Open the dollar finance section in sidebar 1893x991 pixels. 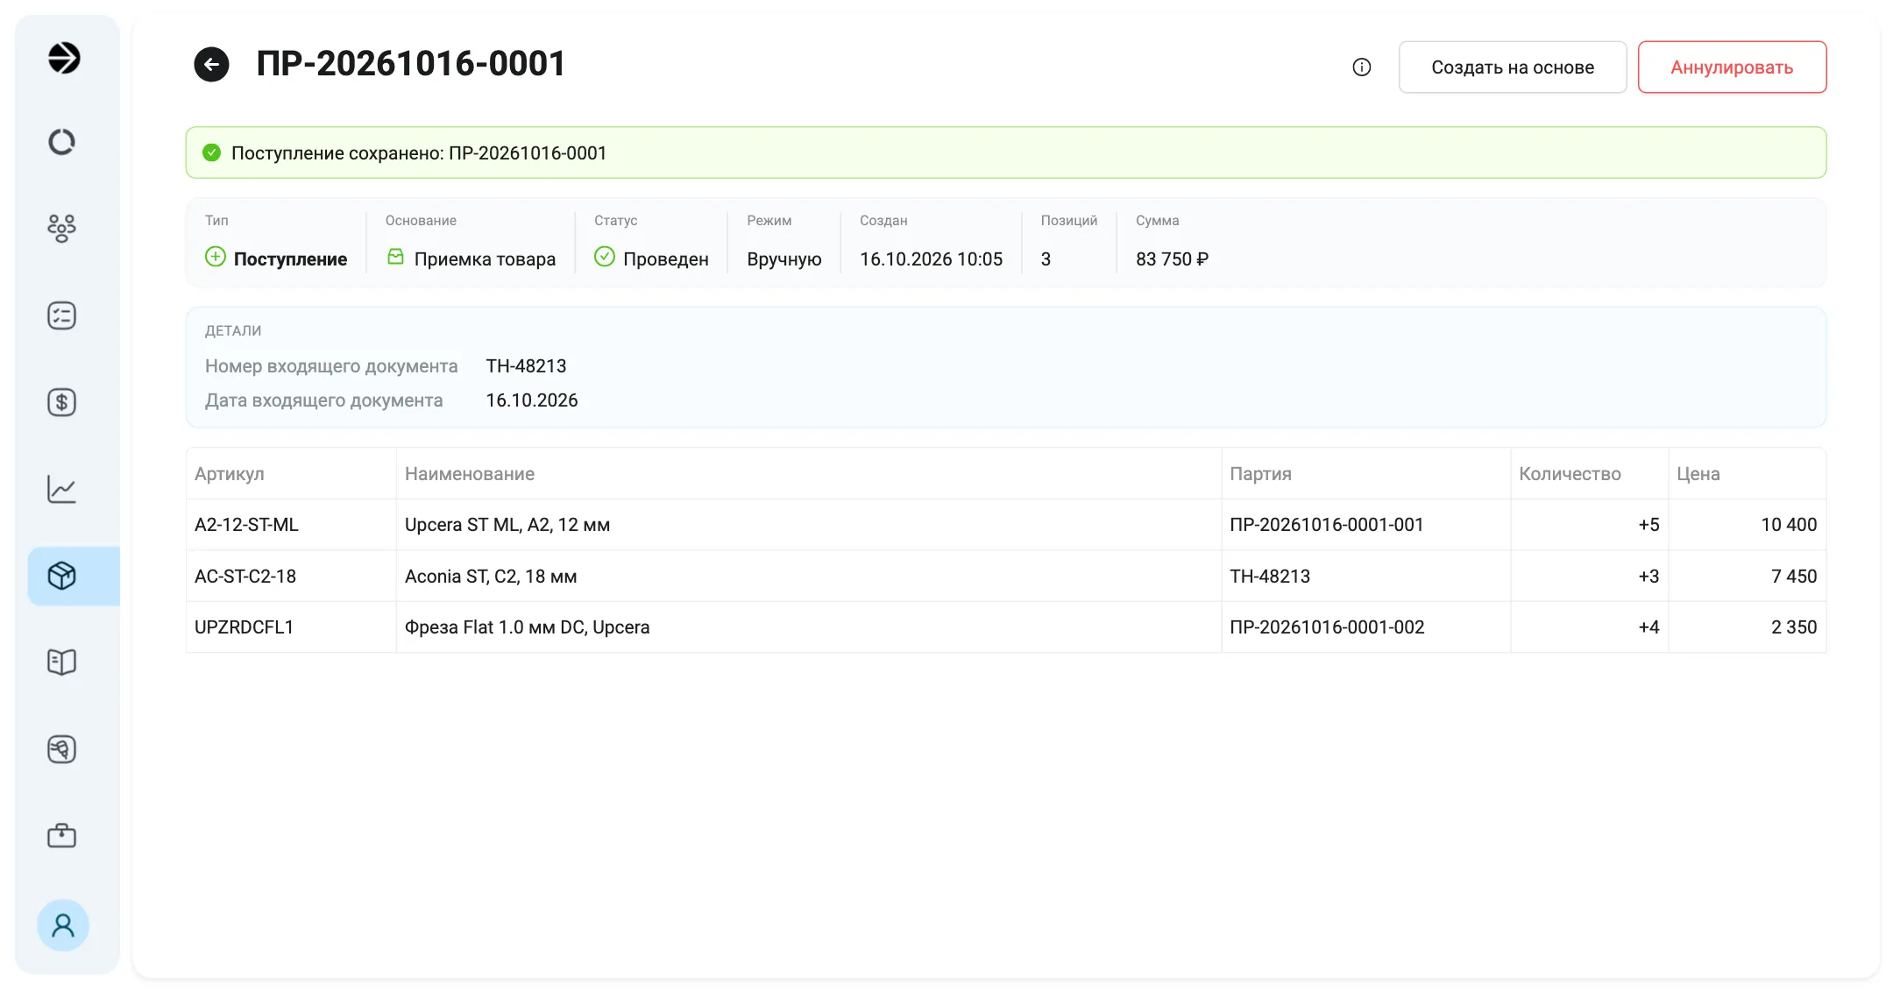(x=61, y=402)
